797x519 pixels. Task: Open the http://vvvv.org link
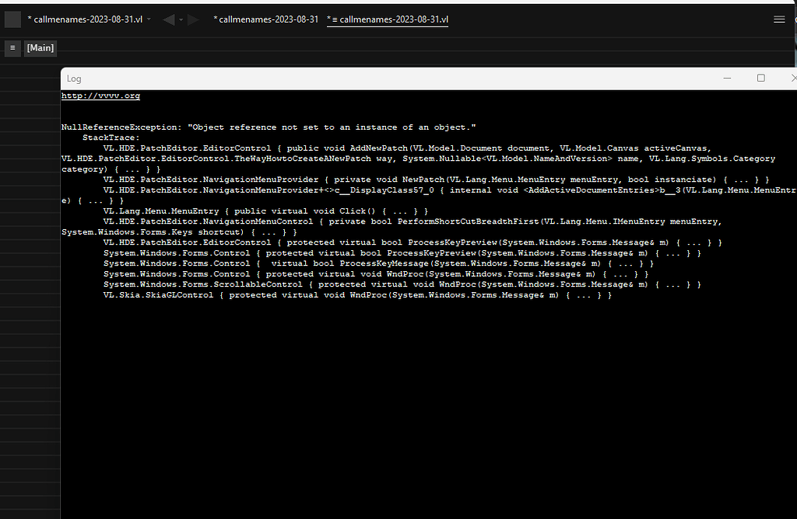coord(100,95)
